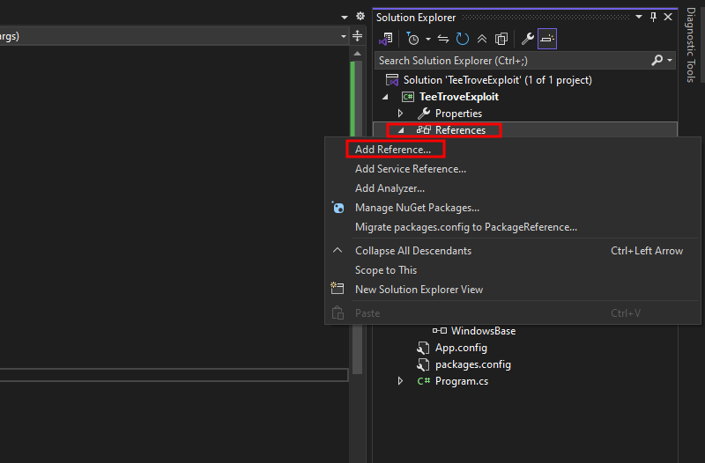Open the Diagnostic Tools side tab
The image size is (705, 463).
coord(692,46)
